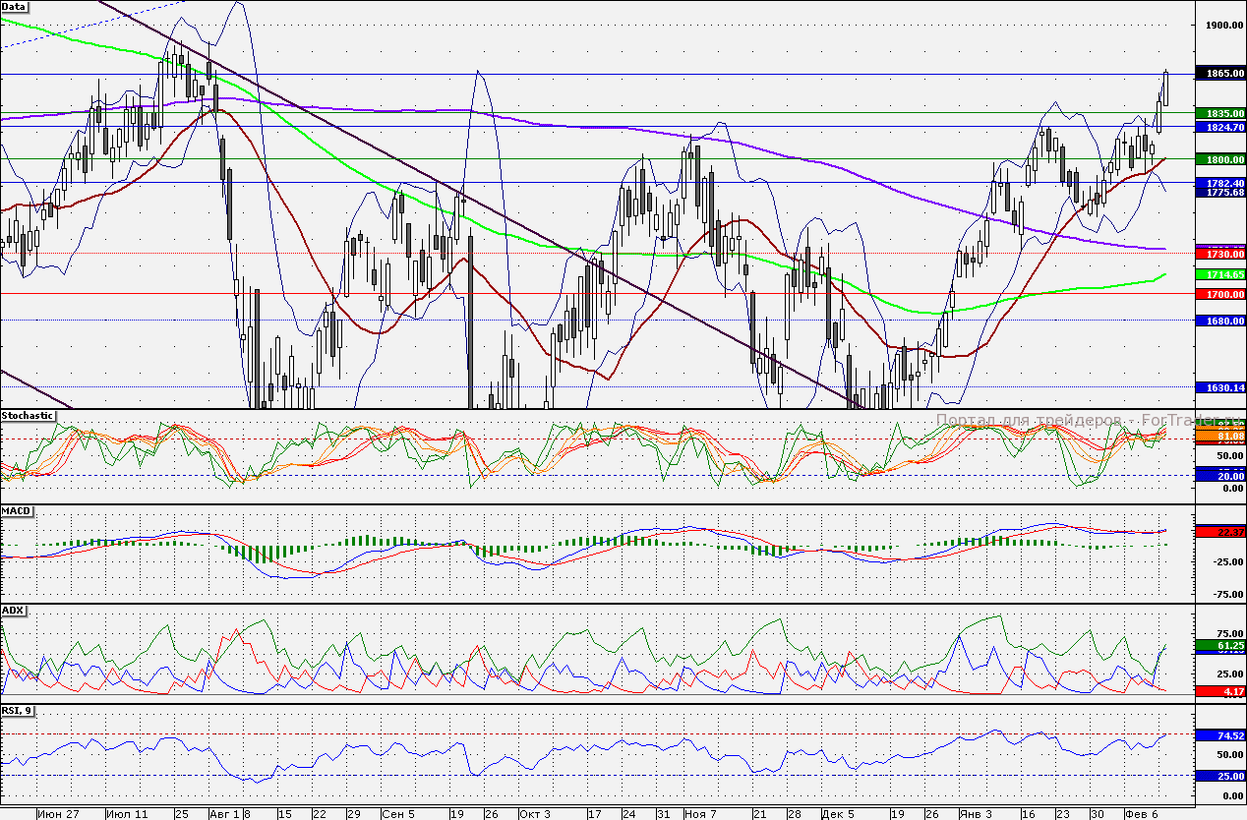Click the 1714.65 moving average value tag
The height and width of the screenshot is (820, 1247).
pos(1219,275)
